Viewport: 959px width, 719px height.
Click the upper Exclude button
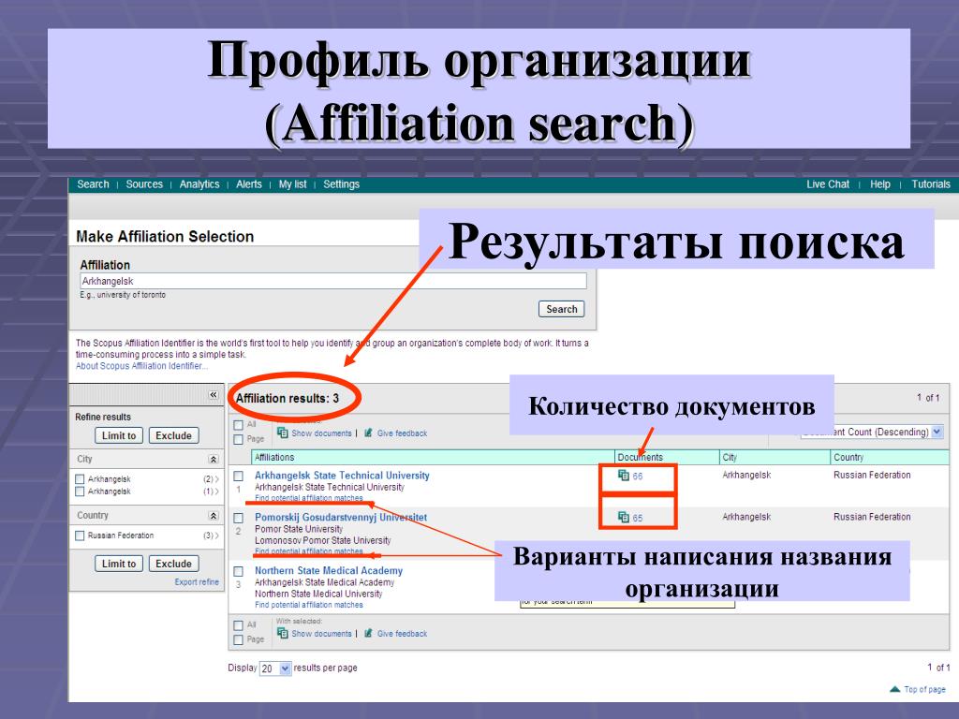coord(173,435)
